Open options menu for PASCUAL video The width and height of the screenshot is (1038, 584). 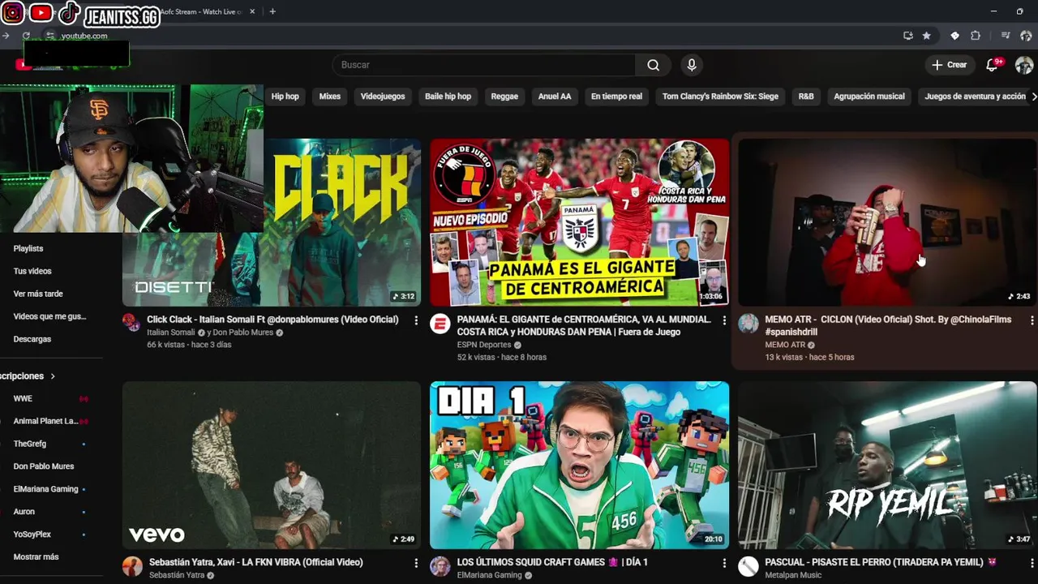(1032, 563)
